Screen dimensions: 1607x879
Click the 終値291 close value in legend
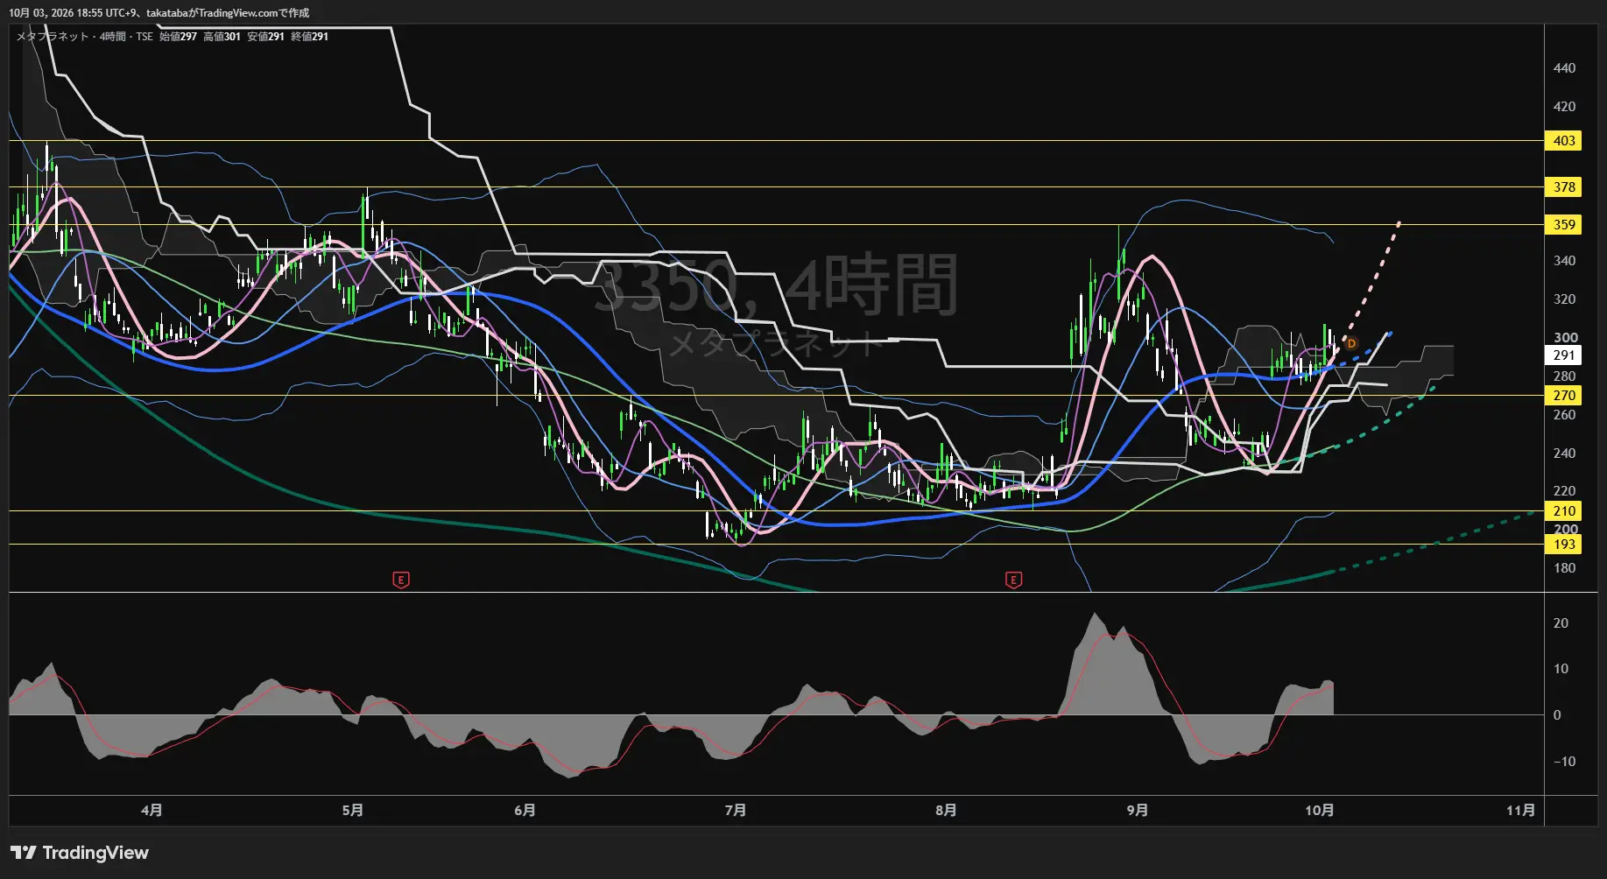coord(309,37)
